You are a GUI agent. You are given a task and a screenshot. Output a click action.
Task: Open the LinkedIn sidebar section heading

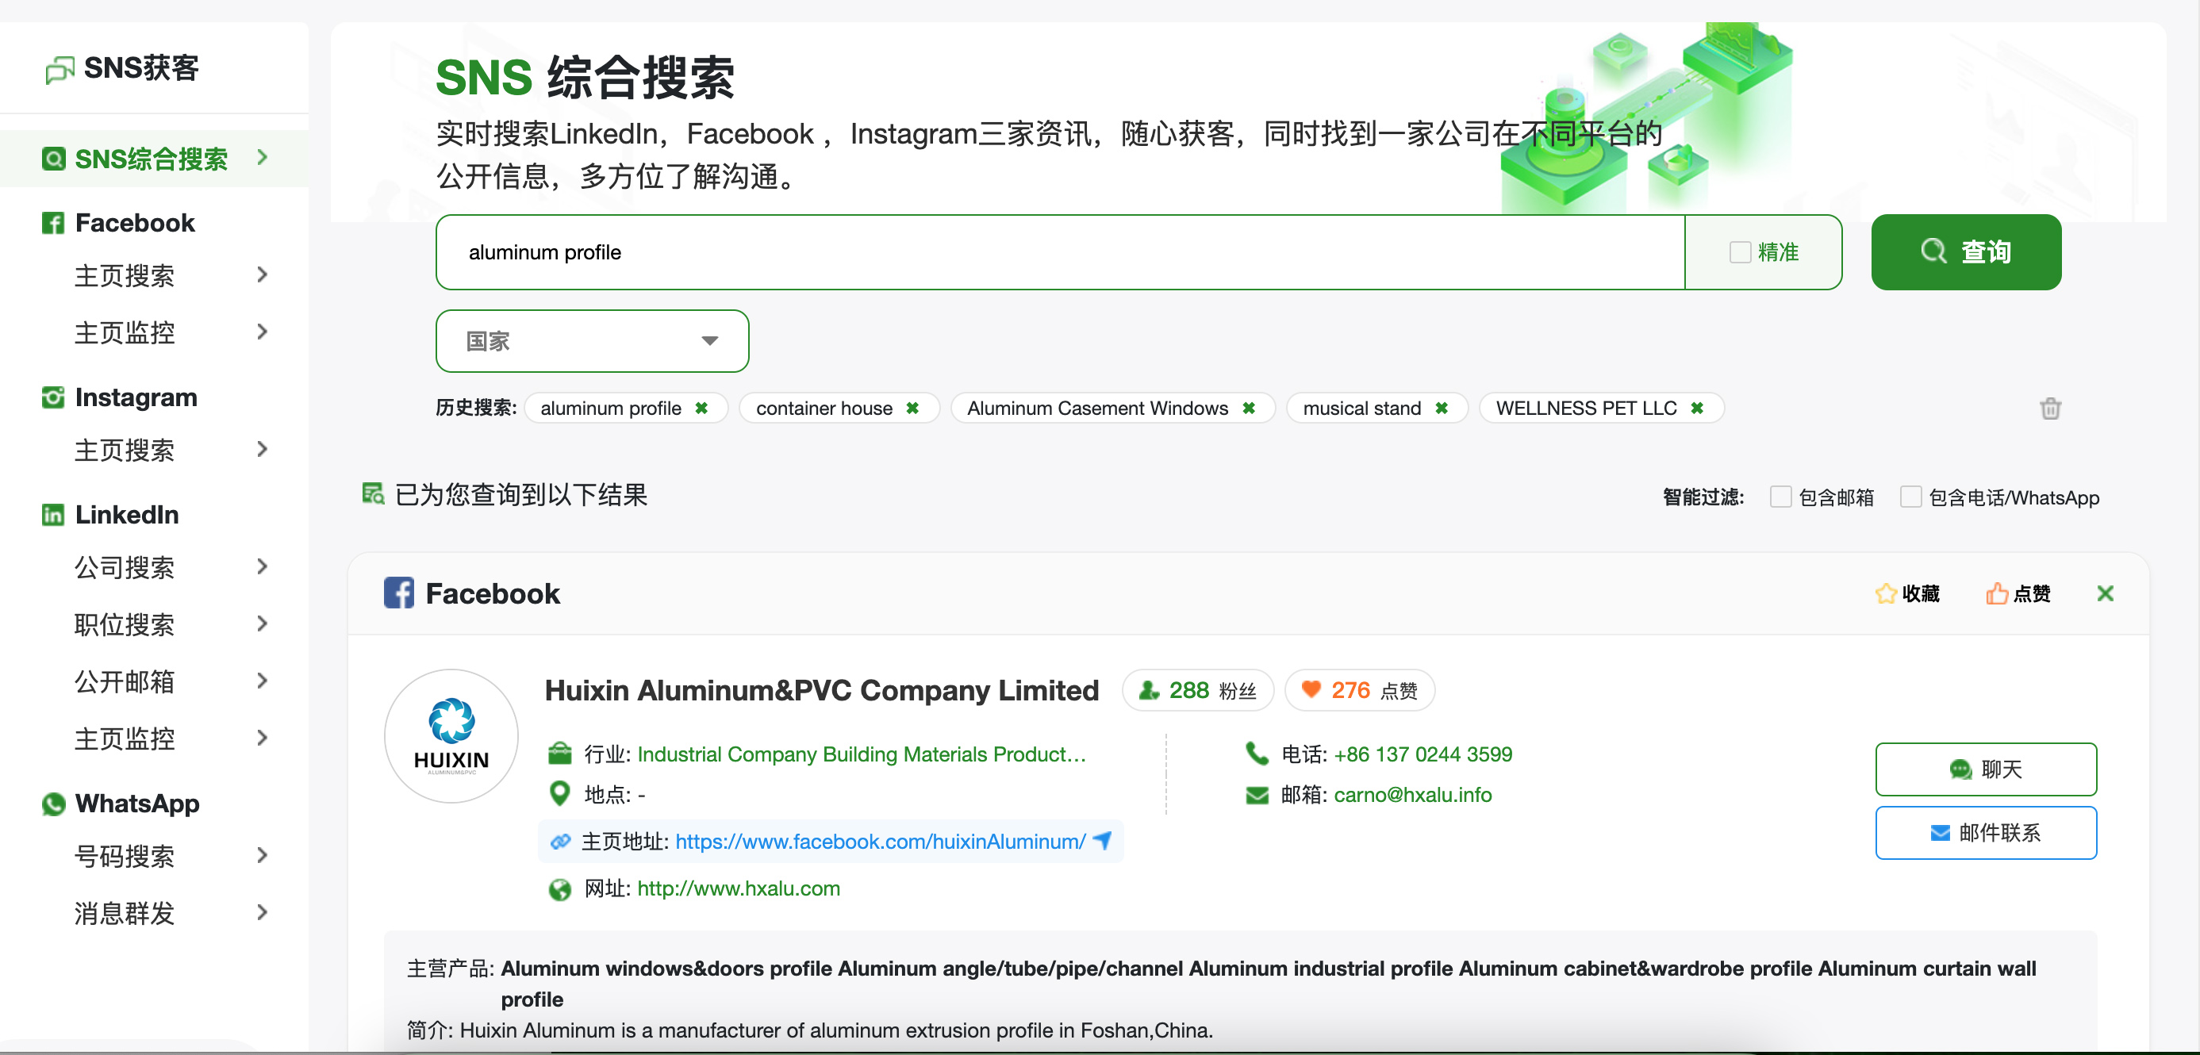[126, 515]
